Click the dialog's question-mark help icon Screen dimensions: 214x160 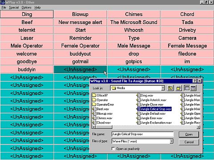click(194, 81)
